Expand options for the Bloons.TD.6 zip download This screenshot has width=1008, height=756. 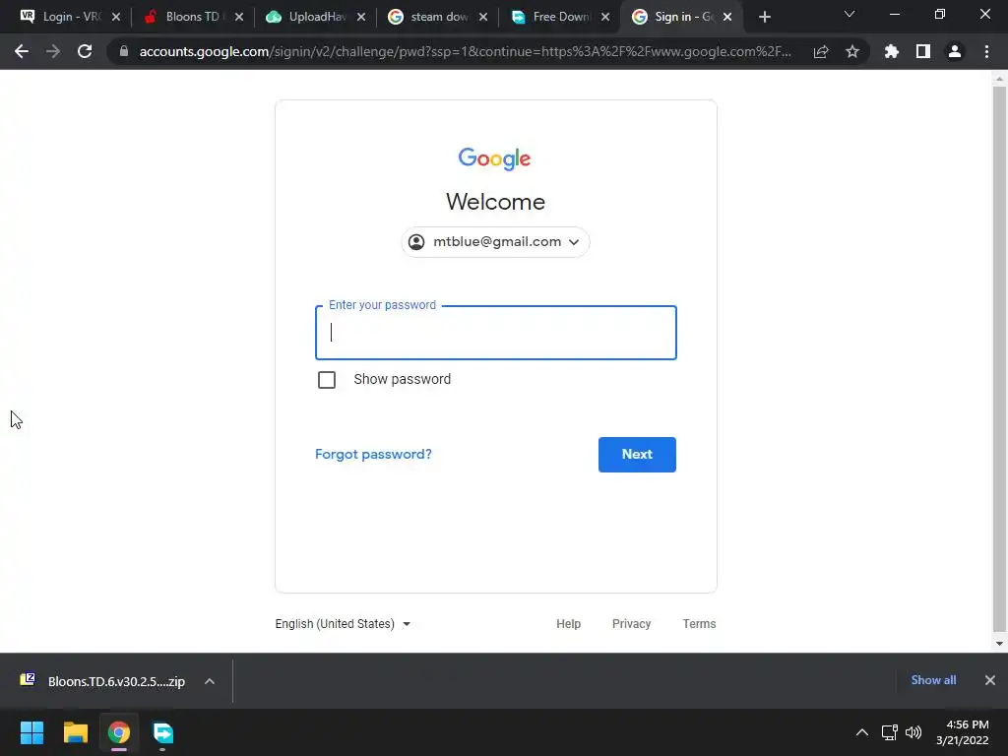tap(210, 681)
